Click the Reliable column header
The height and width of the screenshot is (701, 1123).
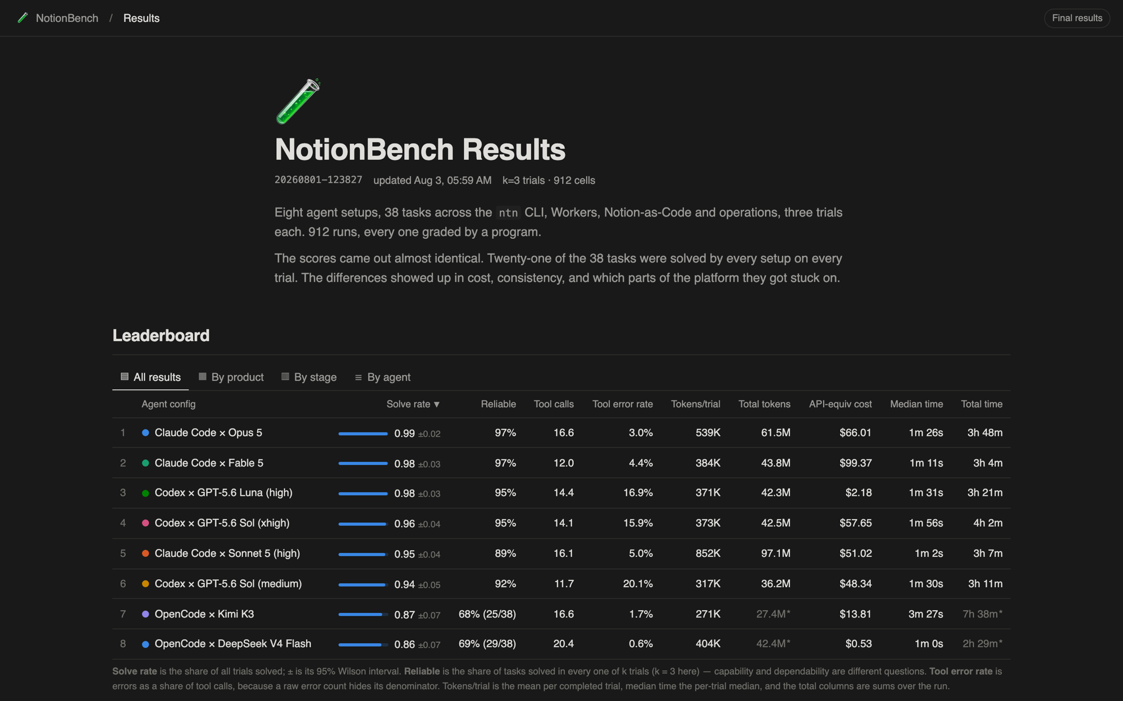498,404
